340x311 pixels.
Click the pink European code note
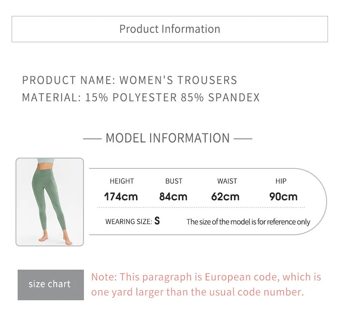tap(206, 284)
